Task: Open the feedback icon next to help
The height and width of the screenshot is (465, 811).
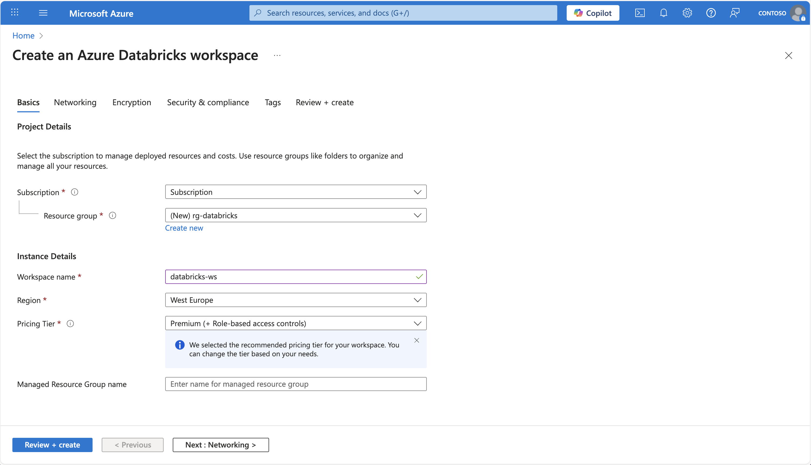Action: 735,13
